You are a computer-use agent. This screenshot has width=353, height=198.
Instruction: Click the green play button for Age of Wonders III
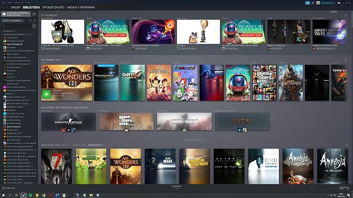click(46, 94)
